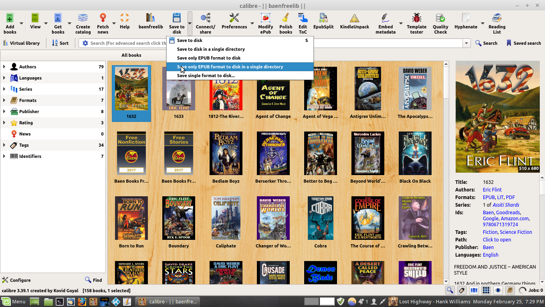The height and width of the screenshot is (307, 545).
Task: Click the search bar toggle in status bar
Action: [450, 291]
